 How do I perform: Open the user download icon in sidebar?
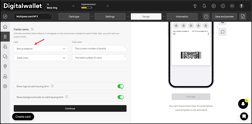[5, 76]
